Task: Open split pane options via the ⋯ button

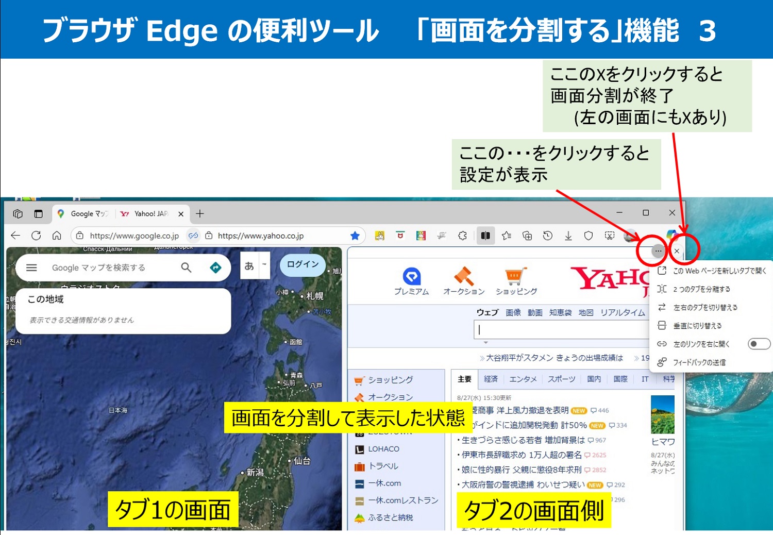Action: tap(658, 251)
